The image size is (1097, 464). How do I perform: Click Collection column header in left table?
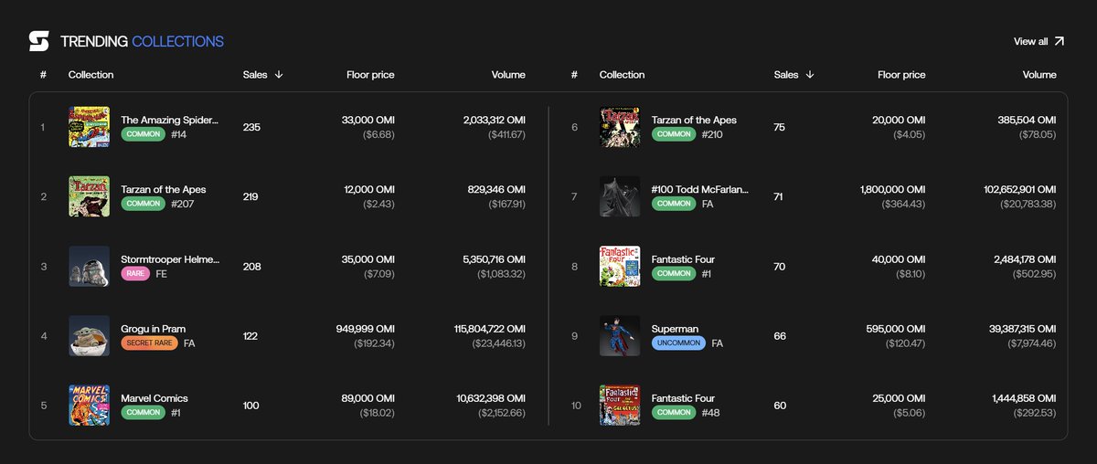click(91, 75)
